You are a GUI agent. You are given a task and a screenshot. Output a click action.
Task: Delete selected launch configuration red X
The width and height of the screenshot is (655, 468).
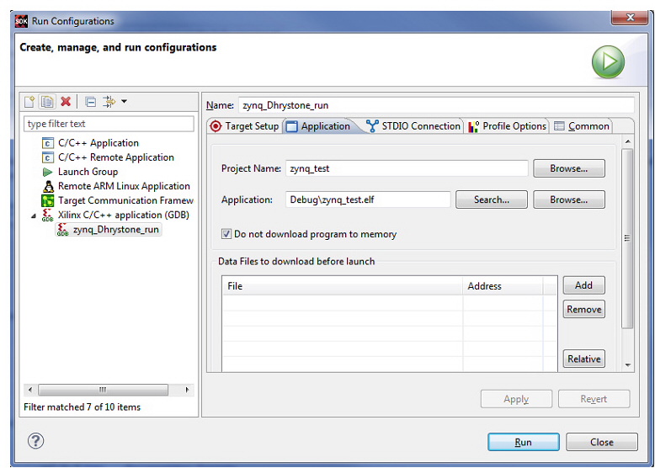click(x=66, y=102)
